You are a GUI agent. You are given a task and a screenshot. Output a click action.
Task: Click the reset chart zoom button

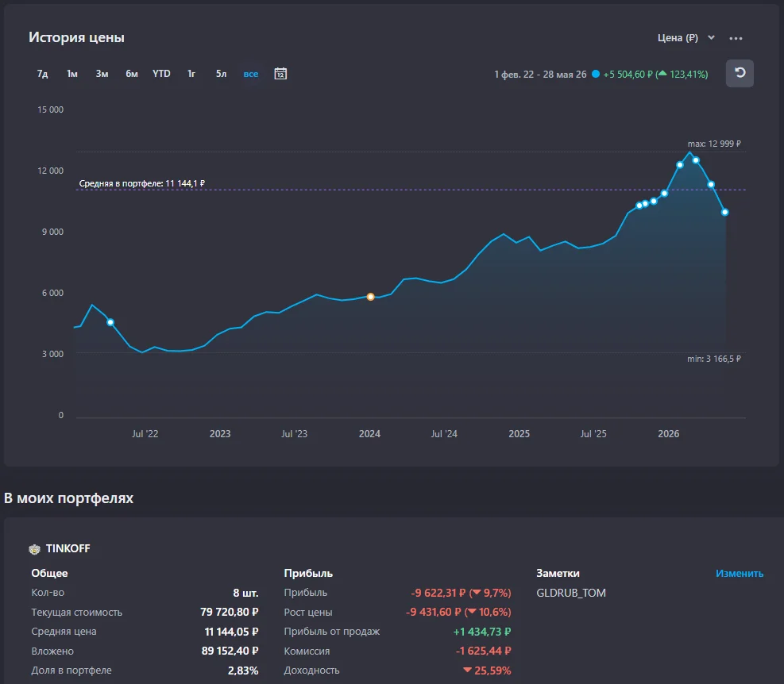click(740, 74)
